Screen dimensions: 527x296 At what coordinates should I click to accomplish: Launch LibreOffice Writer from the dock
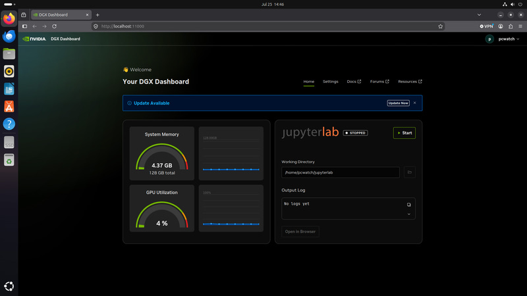[x=9, y=89]
